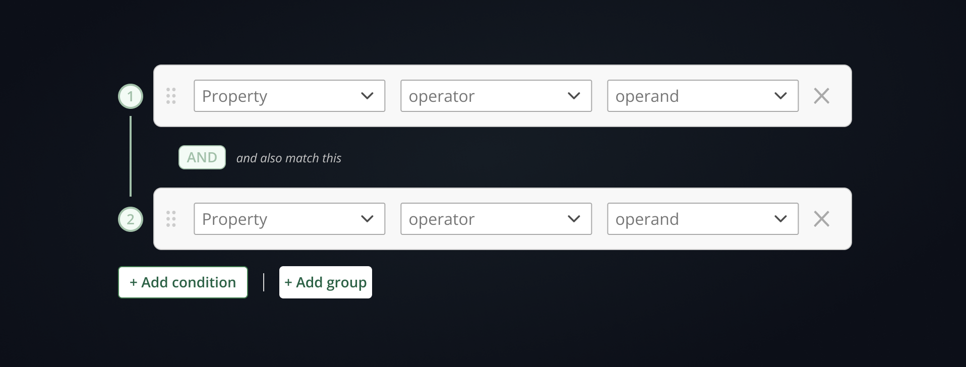Toggle the AND logic operator badge
The width and height of the screenshot is (966, 367).
pyautogui.click(x=202, y=157)
